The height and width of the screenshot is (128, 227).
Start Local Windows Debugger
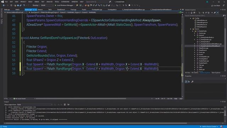coord(65,5)
